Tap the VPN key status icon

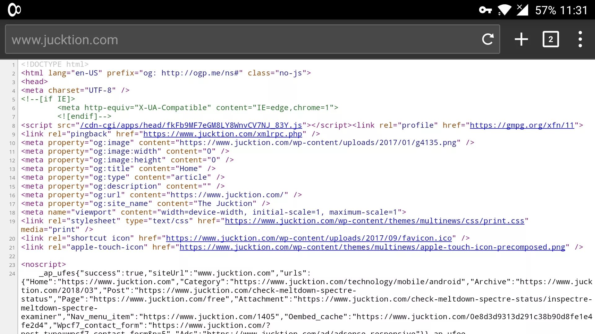tap(485, 10)
